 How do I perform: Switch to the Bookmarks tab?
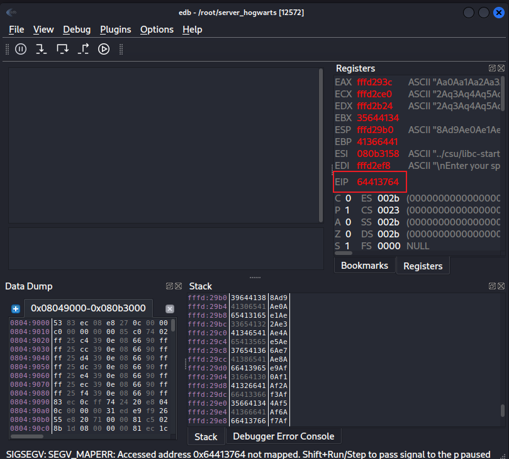[x=364, y=266]
